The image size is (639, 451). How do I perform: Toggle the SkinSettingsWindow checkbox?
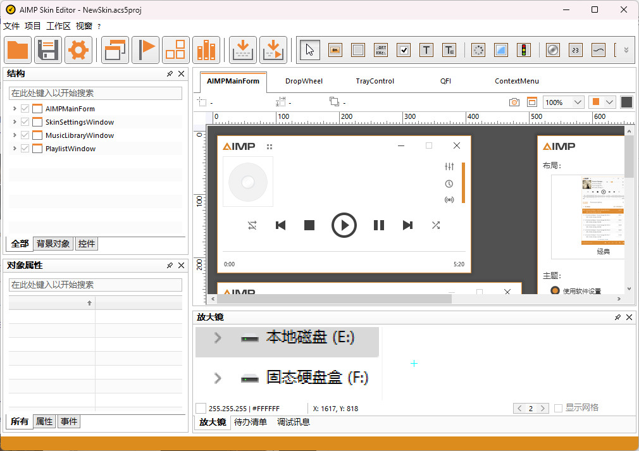point(25,122)
